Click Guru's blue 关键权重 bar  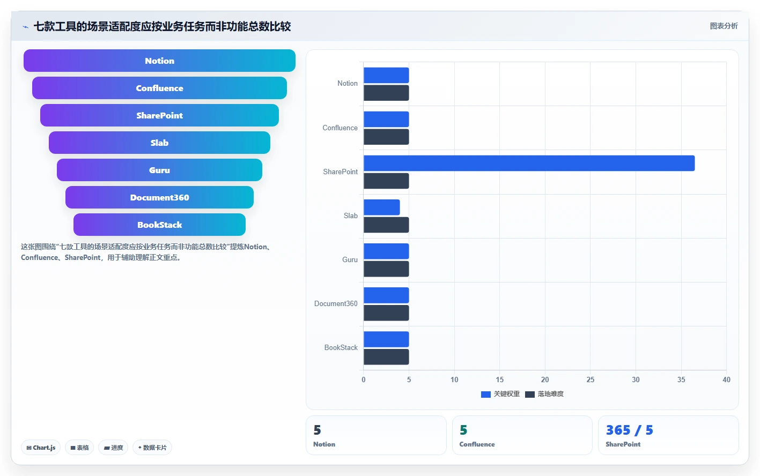[386, 251]
